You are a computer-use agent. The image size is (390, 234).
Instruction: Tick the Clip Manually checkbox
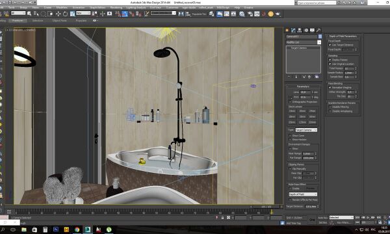coord(290,169)
